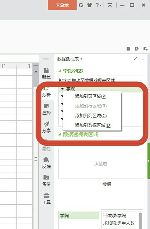Select 求和项:男生人数 in the data area
The width and height of the screenshot is (150, 229).
click(x=119, y=223)
